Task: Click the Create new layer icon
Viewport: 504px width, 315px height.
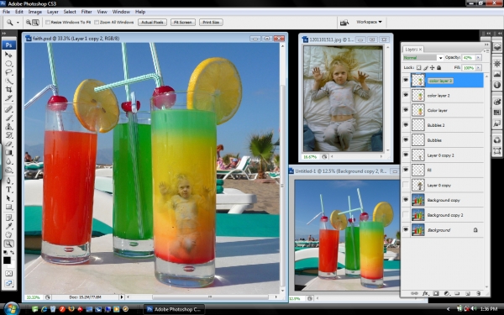Action: point(468,293)
